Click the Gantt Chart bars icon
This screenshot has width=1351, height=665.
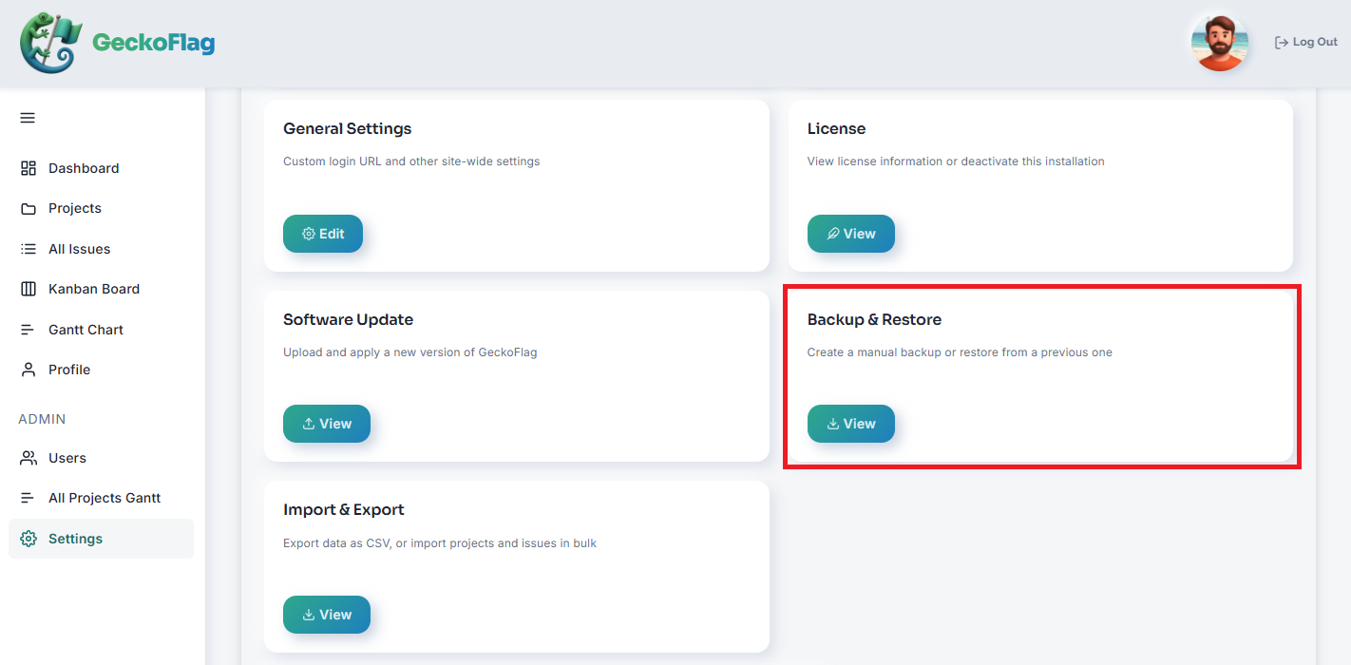tap(29, 330)
